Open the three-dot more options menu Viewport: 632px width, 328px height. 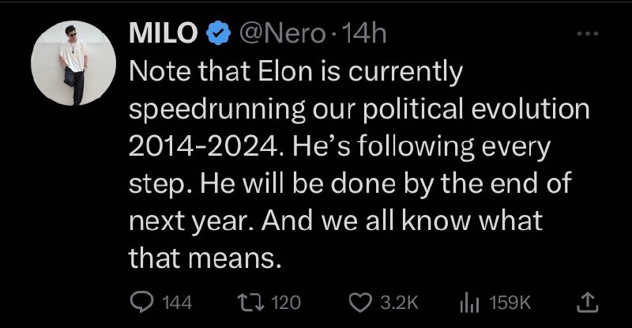(x=588, y=33)
